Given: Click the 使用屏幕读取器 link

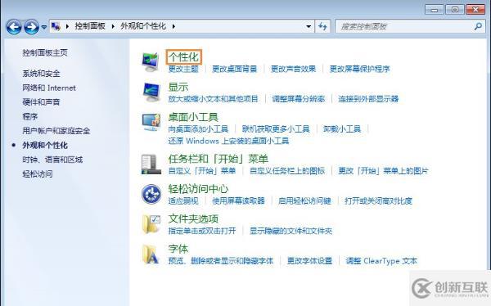Looking at the screenshot, I should (x=238, y=201).
